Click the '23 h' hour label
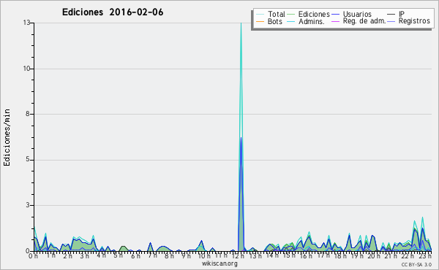 [x=425, y=255]
